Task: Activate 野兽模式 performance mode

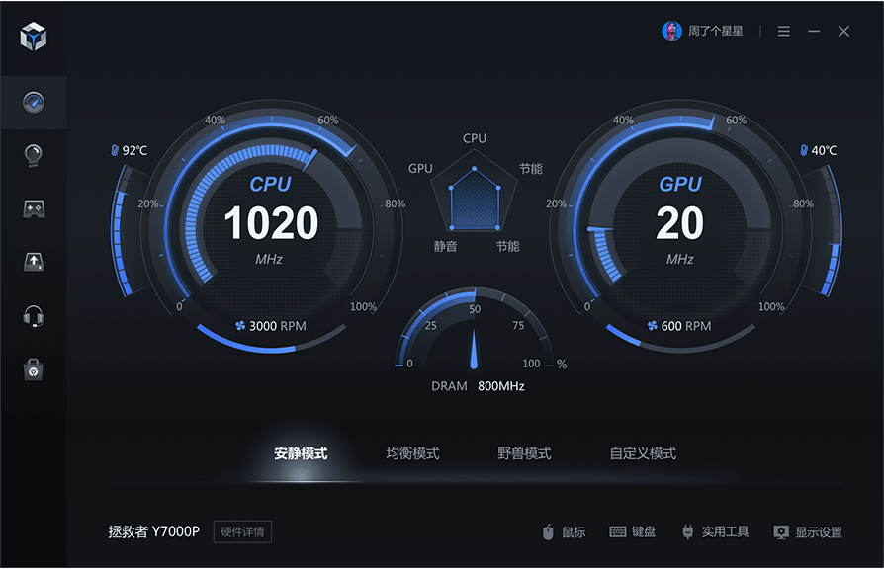Action: 524,453
